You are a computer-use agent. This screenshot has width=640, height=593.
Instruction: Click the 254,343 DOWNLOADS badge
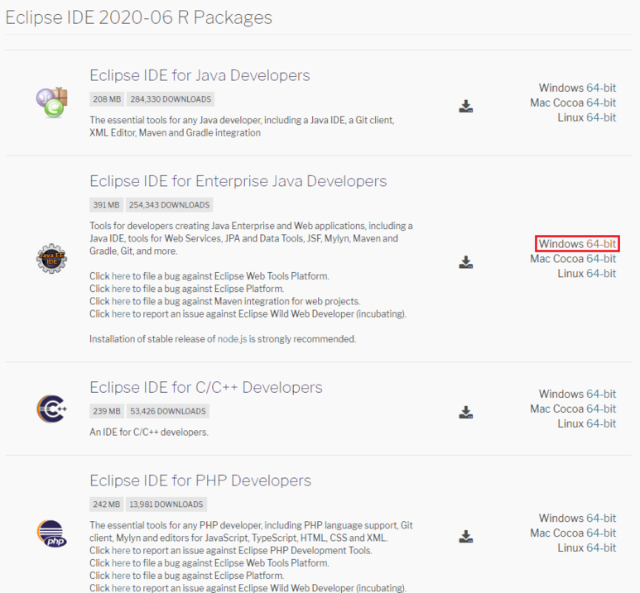tap(169, 205)
